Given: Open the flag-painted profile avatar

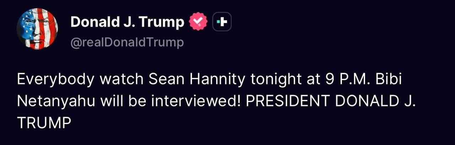Looking at the screenshot, I should (x=37, y=29).
